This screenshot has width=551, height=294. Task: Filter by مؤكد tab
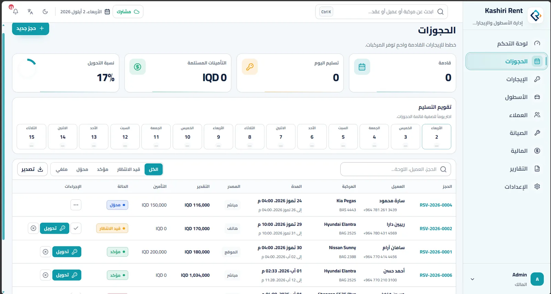coord(103,169)
